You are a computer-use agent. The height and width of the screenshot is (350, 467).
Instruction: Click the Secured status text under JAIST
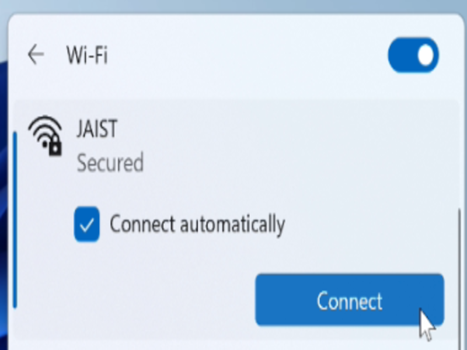[x=110, y=163]
